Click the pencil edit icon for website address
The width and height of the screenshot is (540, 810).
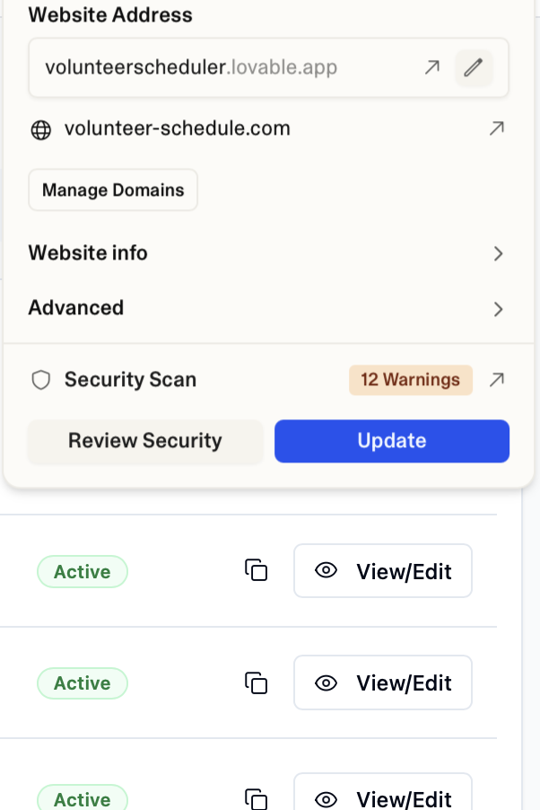[x=474, y=67]
